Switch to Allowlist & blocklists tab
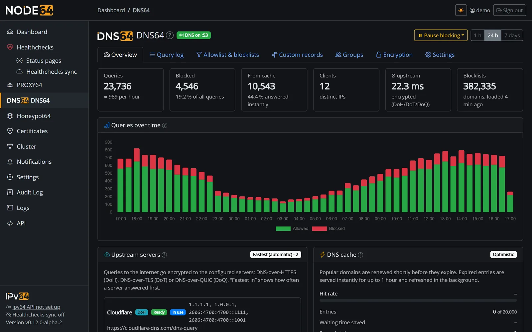This screenshot has height=332, width=532. tap(228, 55)
